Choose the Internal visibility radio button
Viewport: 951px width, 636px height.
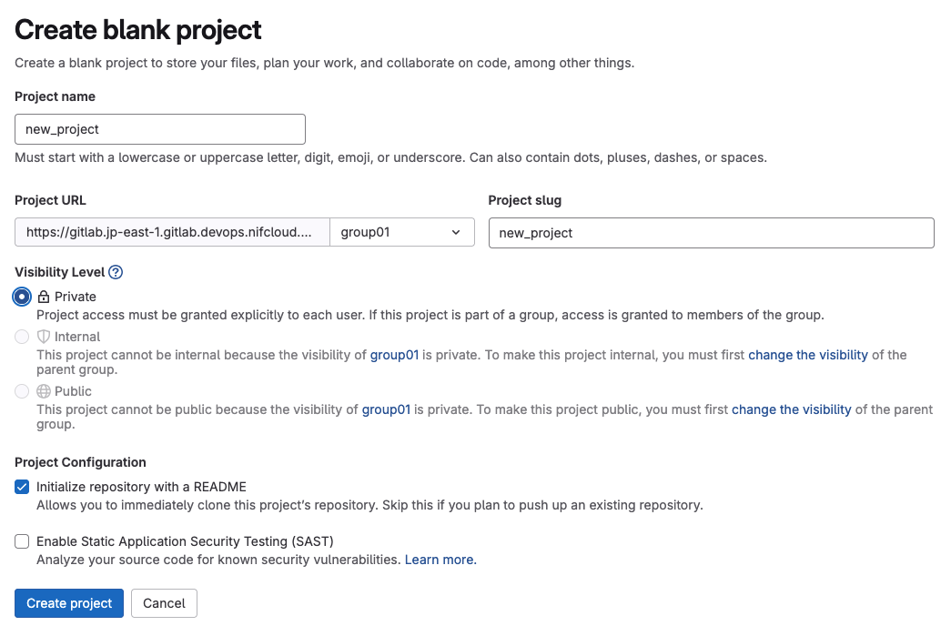click(x=22, y=337)
